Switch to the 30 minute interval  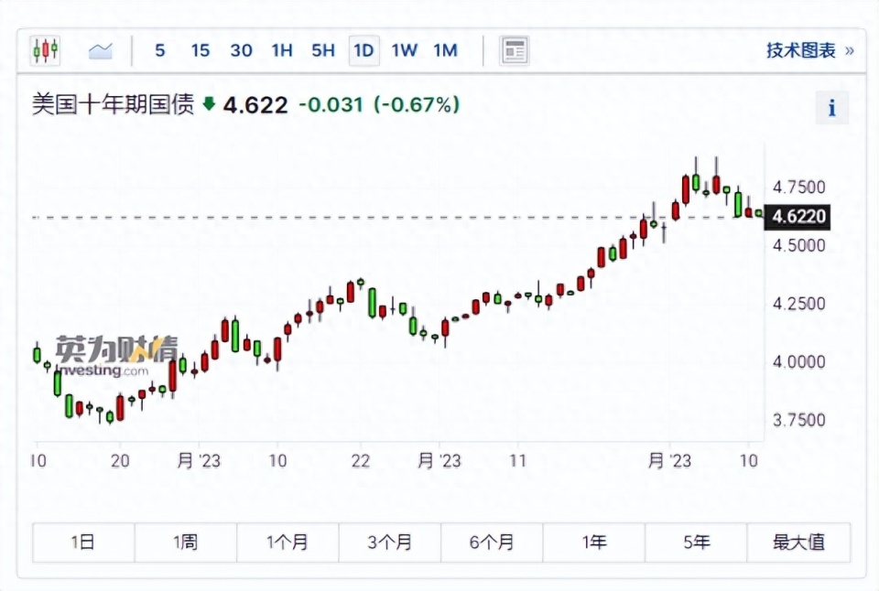coord(241,50)
